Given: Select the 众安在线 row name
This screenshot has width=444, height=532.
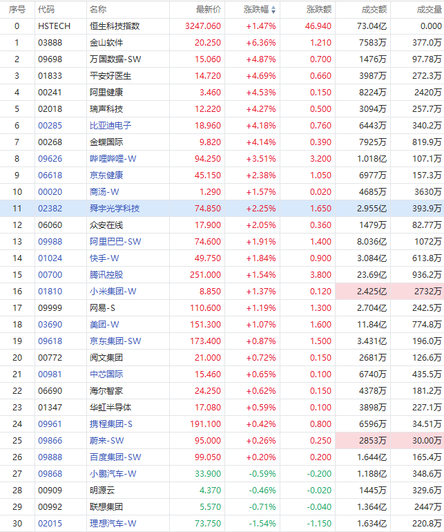Looking at the screenshot, I should tap(106, 225).
